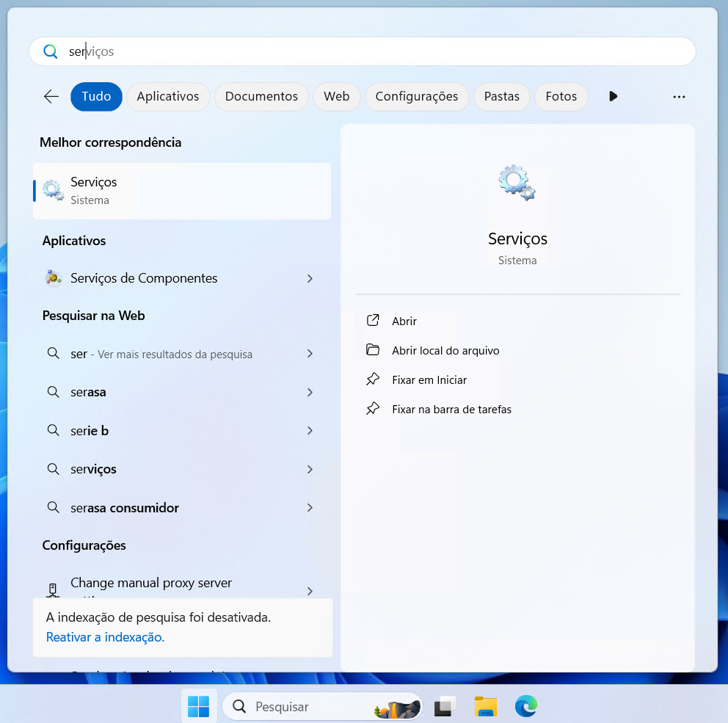Select the Tudo filter tab

click(x=97, y=97)
